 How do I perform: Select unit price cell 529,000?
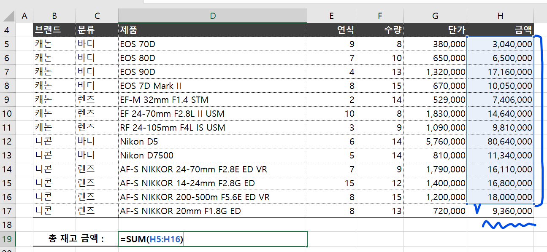pos(435,99)
